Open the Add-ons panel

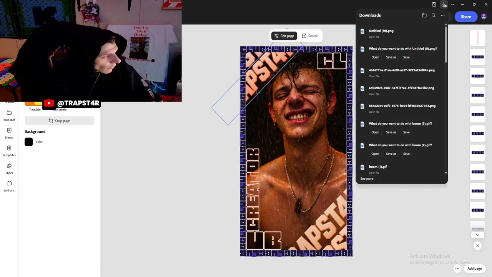click(x=9, y=186)
